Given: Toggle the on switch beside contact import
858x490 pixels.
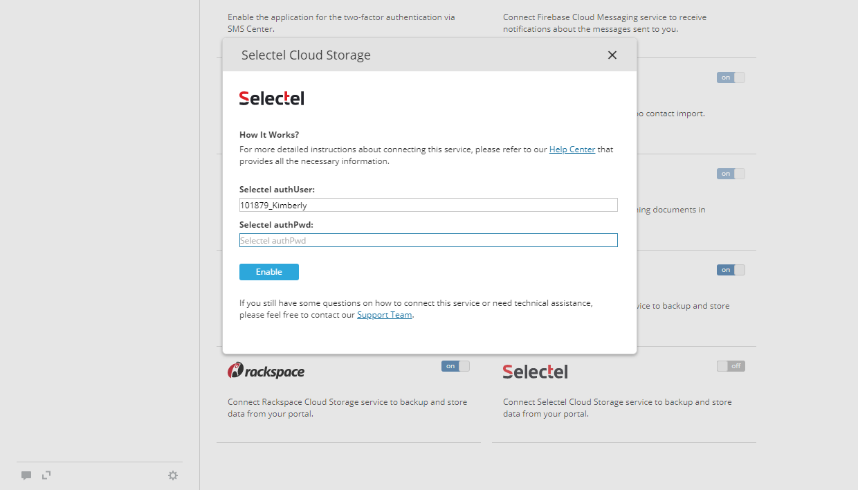Looking at the screenshot, I should (x=731, y=78).
